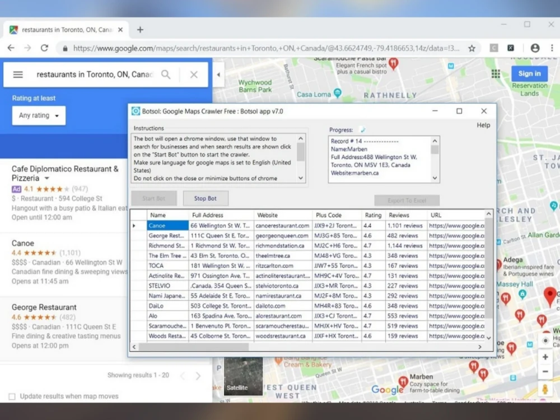The image size is (560, 420).
Task: Toggle Update results when map moves
Action: click(x=12, y=396)
